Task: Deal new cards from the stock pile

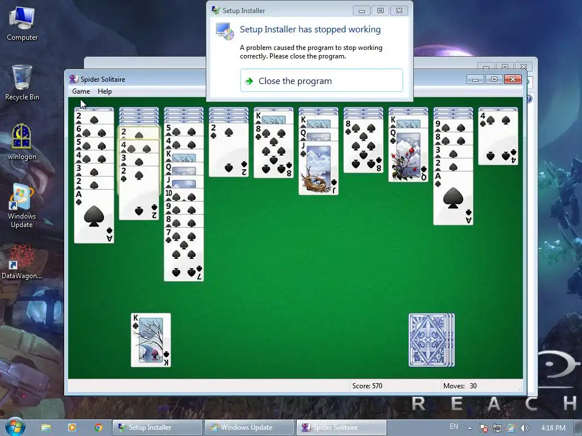Action: [431, 339]
